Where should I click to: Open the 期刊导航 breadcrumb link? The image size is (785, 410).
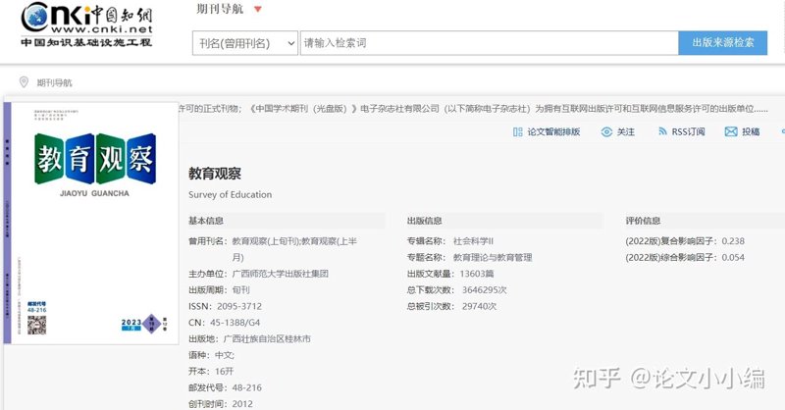54,82
